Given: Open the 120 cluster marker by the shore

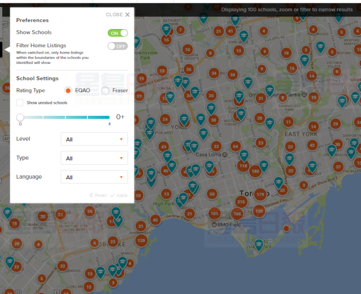Looking at the screenshot, I should (x=140, y=240).
